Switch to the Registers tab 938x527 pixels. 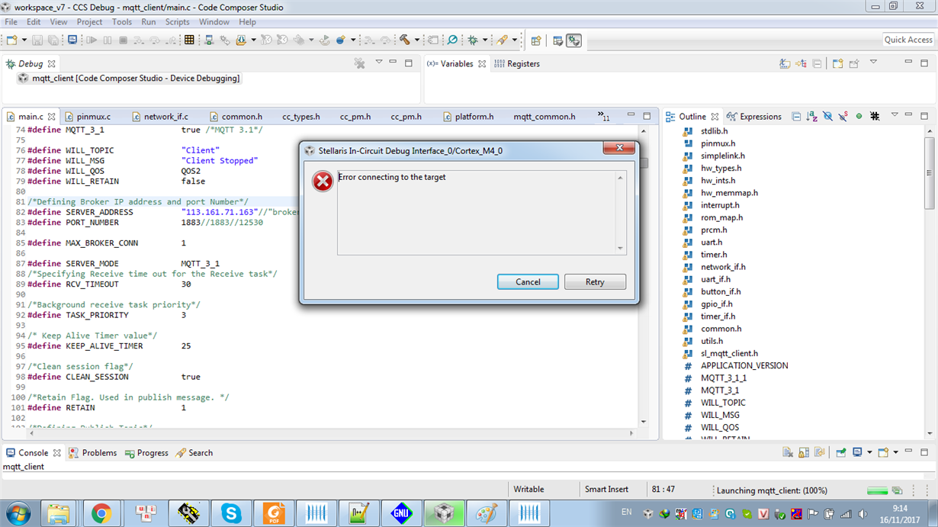coord(517,64)
